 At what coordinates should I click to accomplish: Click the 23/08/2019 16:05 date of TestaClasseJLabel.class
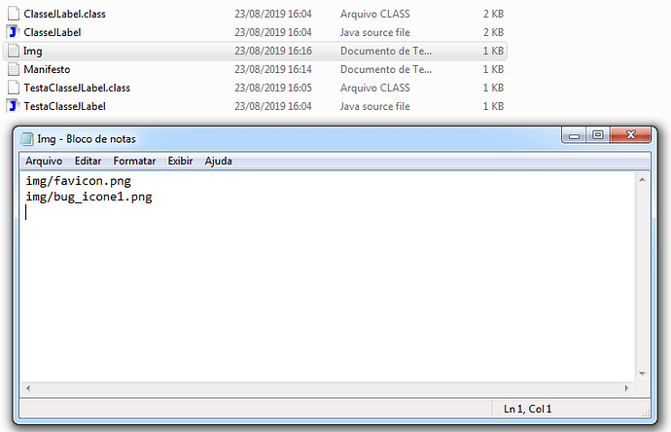273,88
